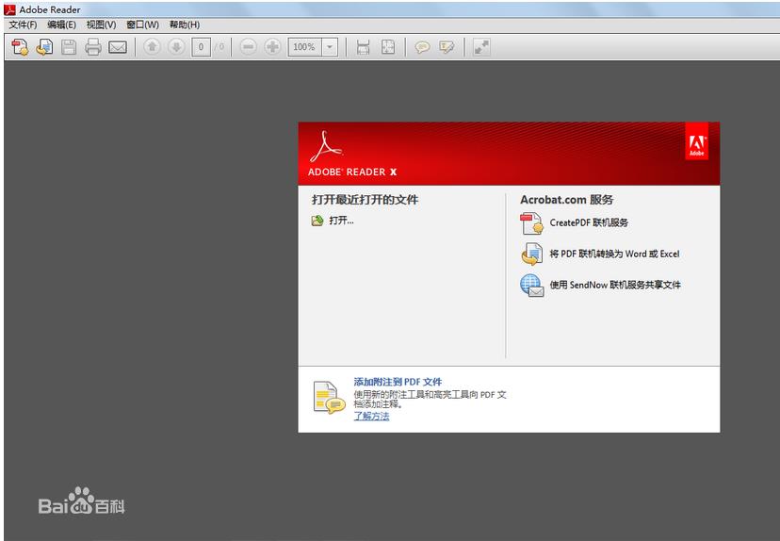
Task: Add sticky note comment from toolbar
Action: [422, 47]
